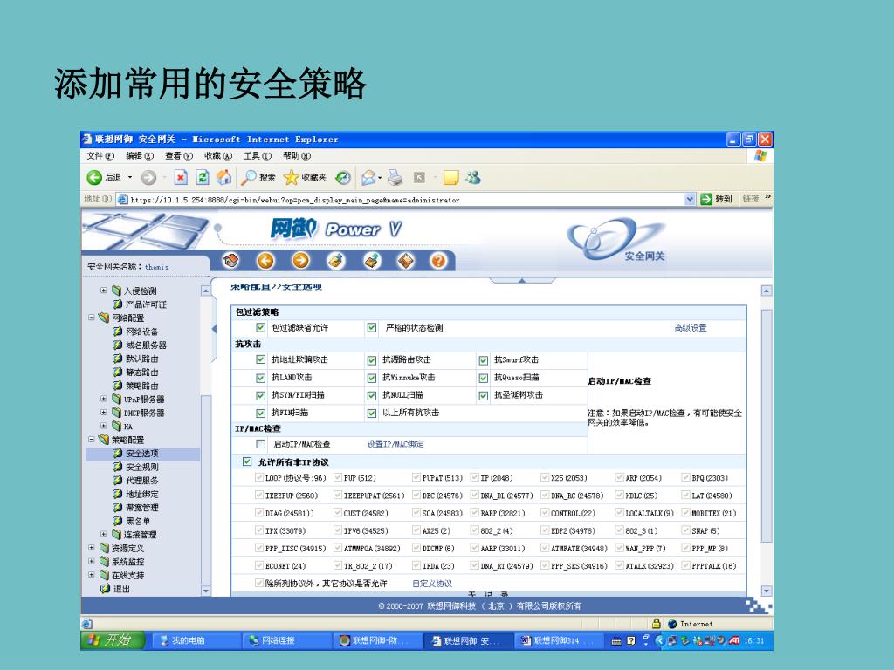The height and width of the screenshot is (670, 894).
Task: Click the gateway orange help question icon
Action: click(x=438, y=261)
